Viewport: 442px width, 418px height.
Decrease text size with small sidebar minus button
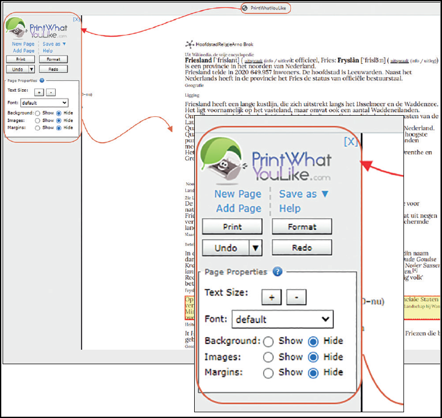(51, 92)
